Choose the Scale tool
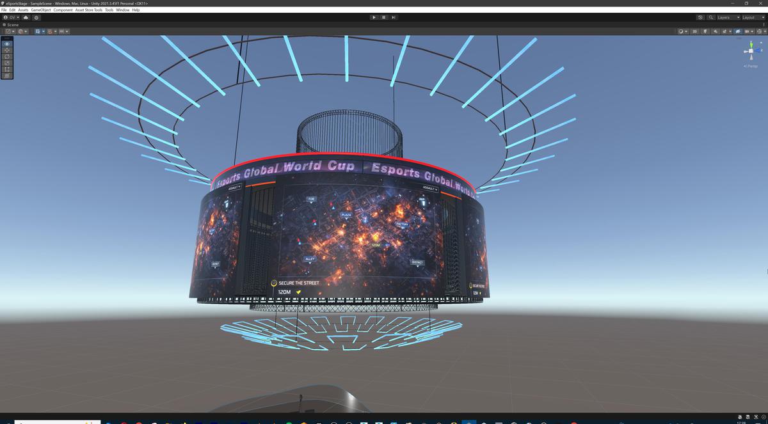Viewport: 768px width, 424px height. point(6,63)
